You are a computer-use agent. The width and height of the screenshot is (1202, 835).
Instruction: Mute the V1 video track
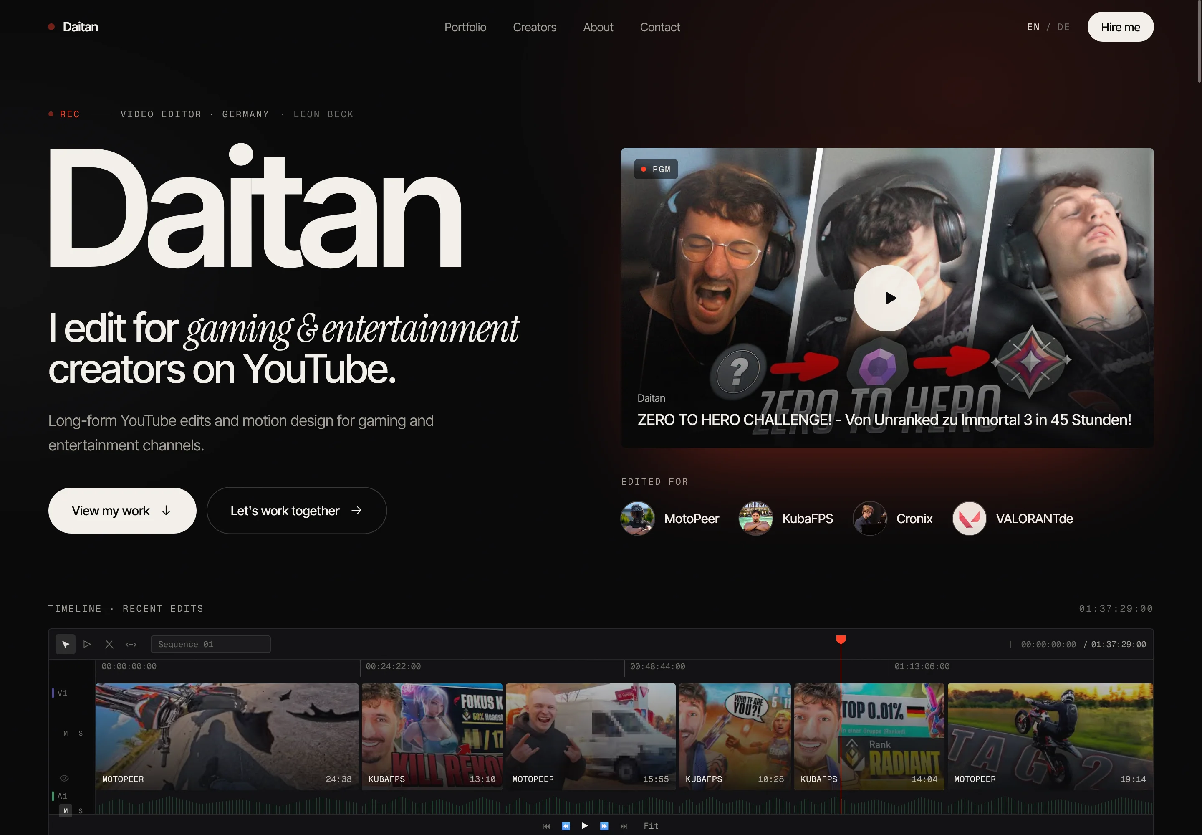66,734
